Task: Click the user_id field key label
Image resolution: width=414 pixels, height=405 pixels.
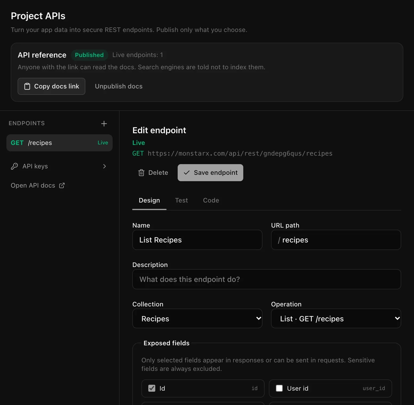Action: [x=374, y=388]
